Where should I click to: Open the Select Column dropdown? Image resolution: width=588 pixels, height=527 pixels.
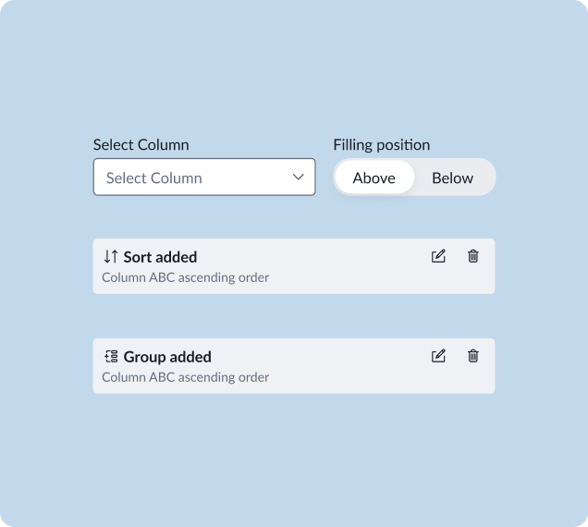[203, 178]
